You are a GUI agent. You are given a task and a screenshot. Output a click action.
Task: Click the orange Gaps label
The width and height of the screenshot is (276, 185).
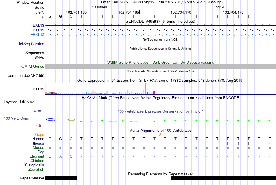click(x=40, y=135)
